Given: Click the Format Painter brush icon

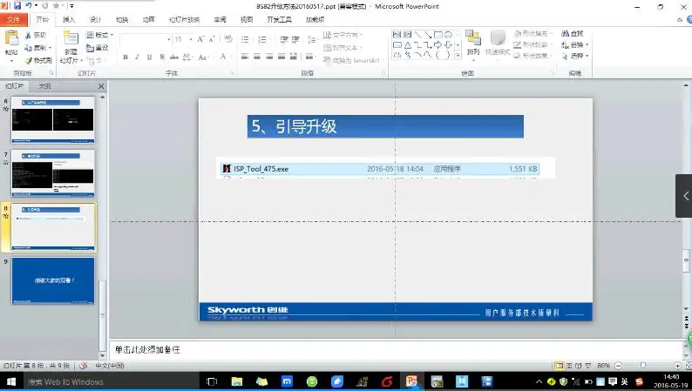Looking at the screenshot, I should click(29, 60).
